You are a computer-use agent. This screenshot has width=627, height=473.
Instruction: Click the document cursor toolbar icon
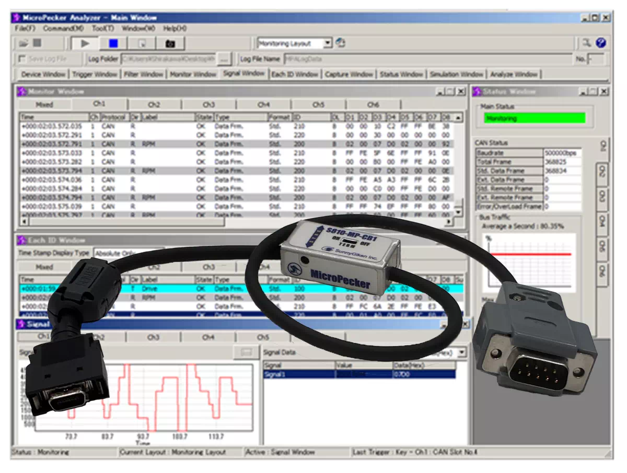(x=142, y=43)
